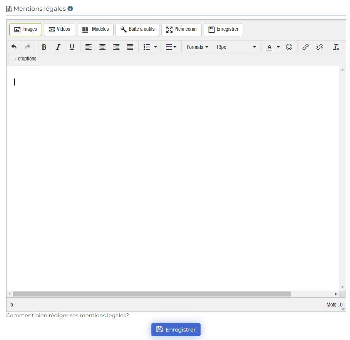Image resolution: width=350 pixels, height=340 pixels.
Task: Center align the text
Action: click(x=102, y=47)
